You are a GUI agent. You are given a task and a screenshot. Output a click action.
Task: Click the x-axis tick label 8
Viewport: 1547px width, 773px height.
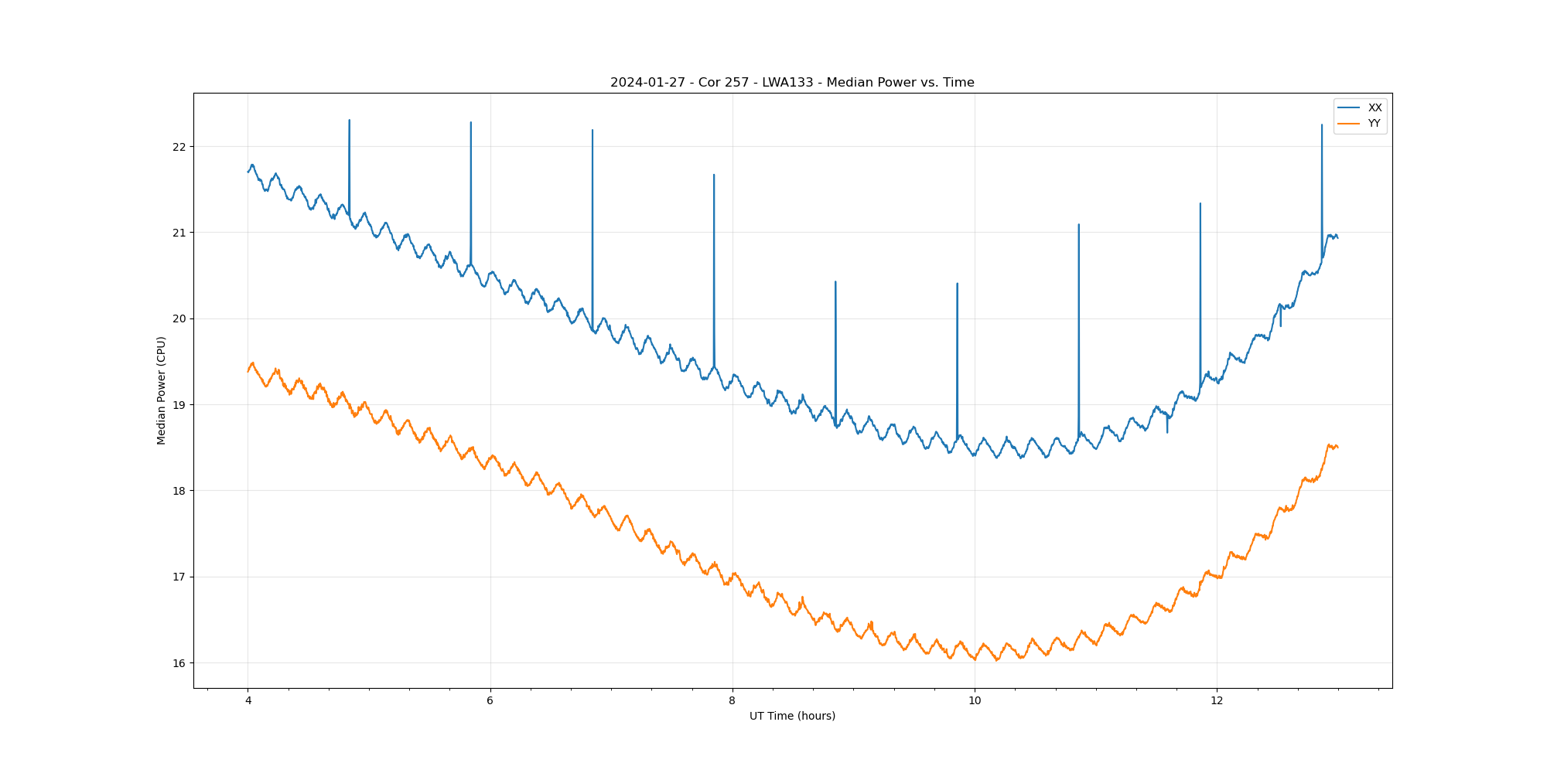click(733, 701)
